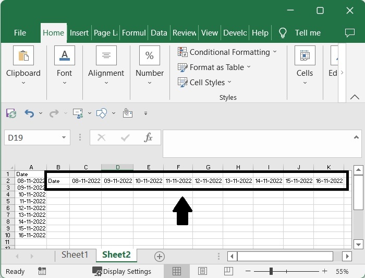Open the Alignment group icon
The height and width of the screenshot is (278, 365).
click(106, 55)
